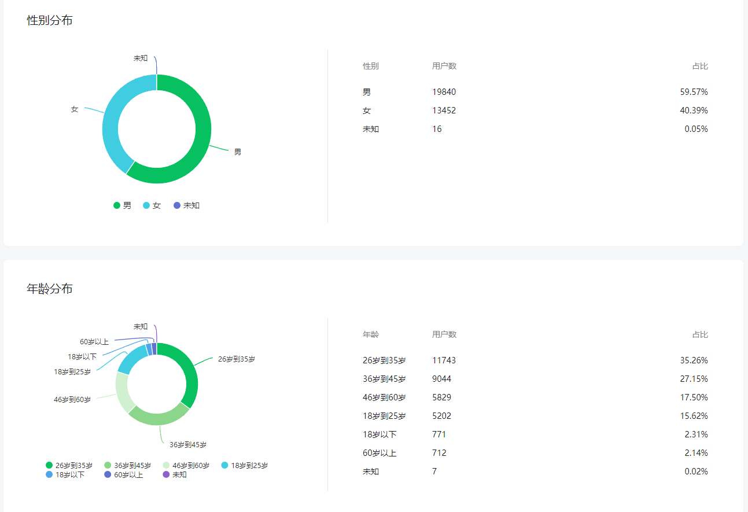Toggle the 60岁以上 legend entry

[124, 475]
